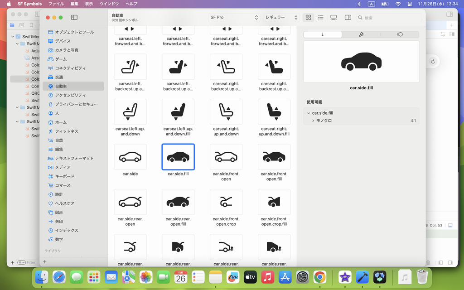The width and height of the screenshot is (464, 290).
Task: Toggle the left sidebar visibility
Action: [74, 18]
